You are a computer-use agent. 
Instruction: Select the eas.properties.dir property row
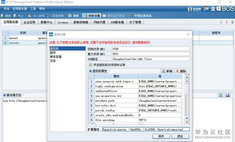(x=135, y=96)
